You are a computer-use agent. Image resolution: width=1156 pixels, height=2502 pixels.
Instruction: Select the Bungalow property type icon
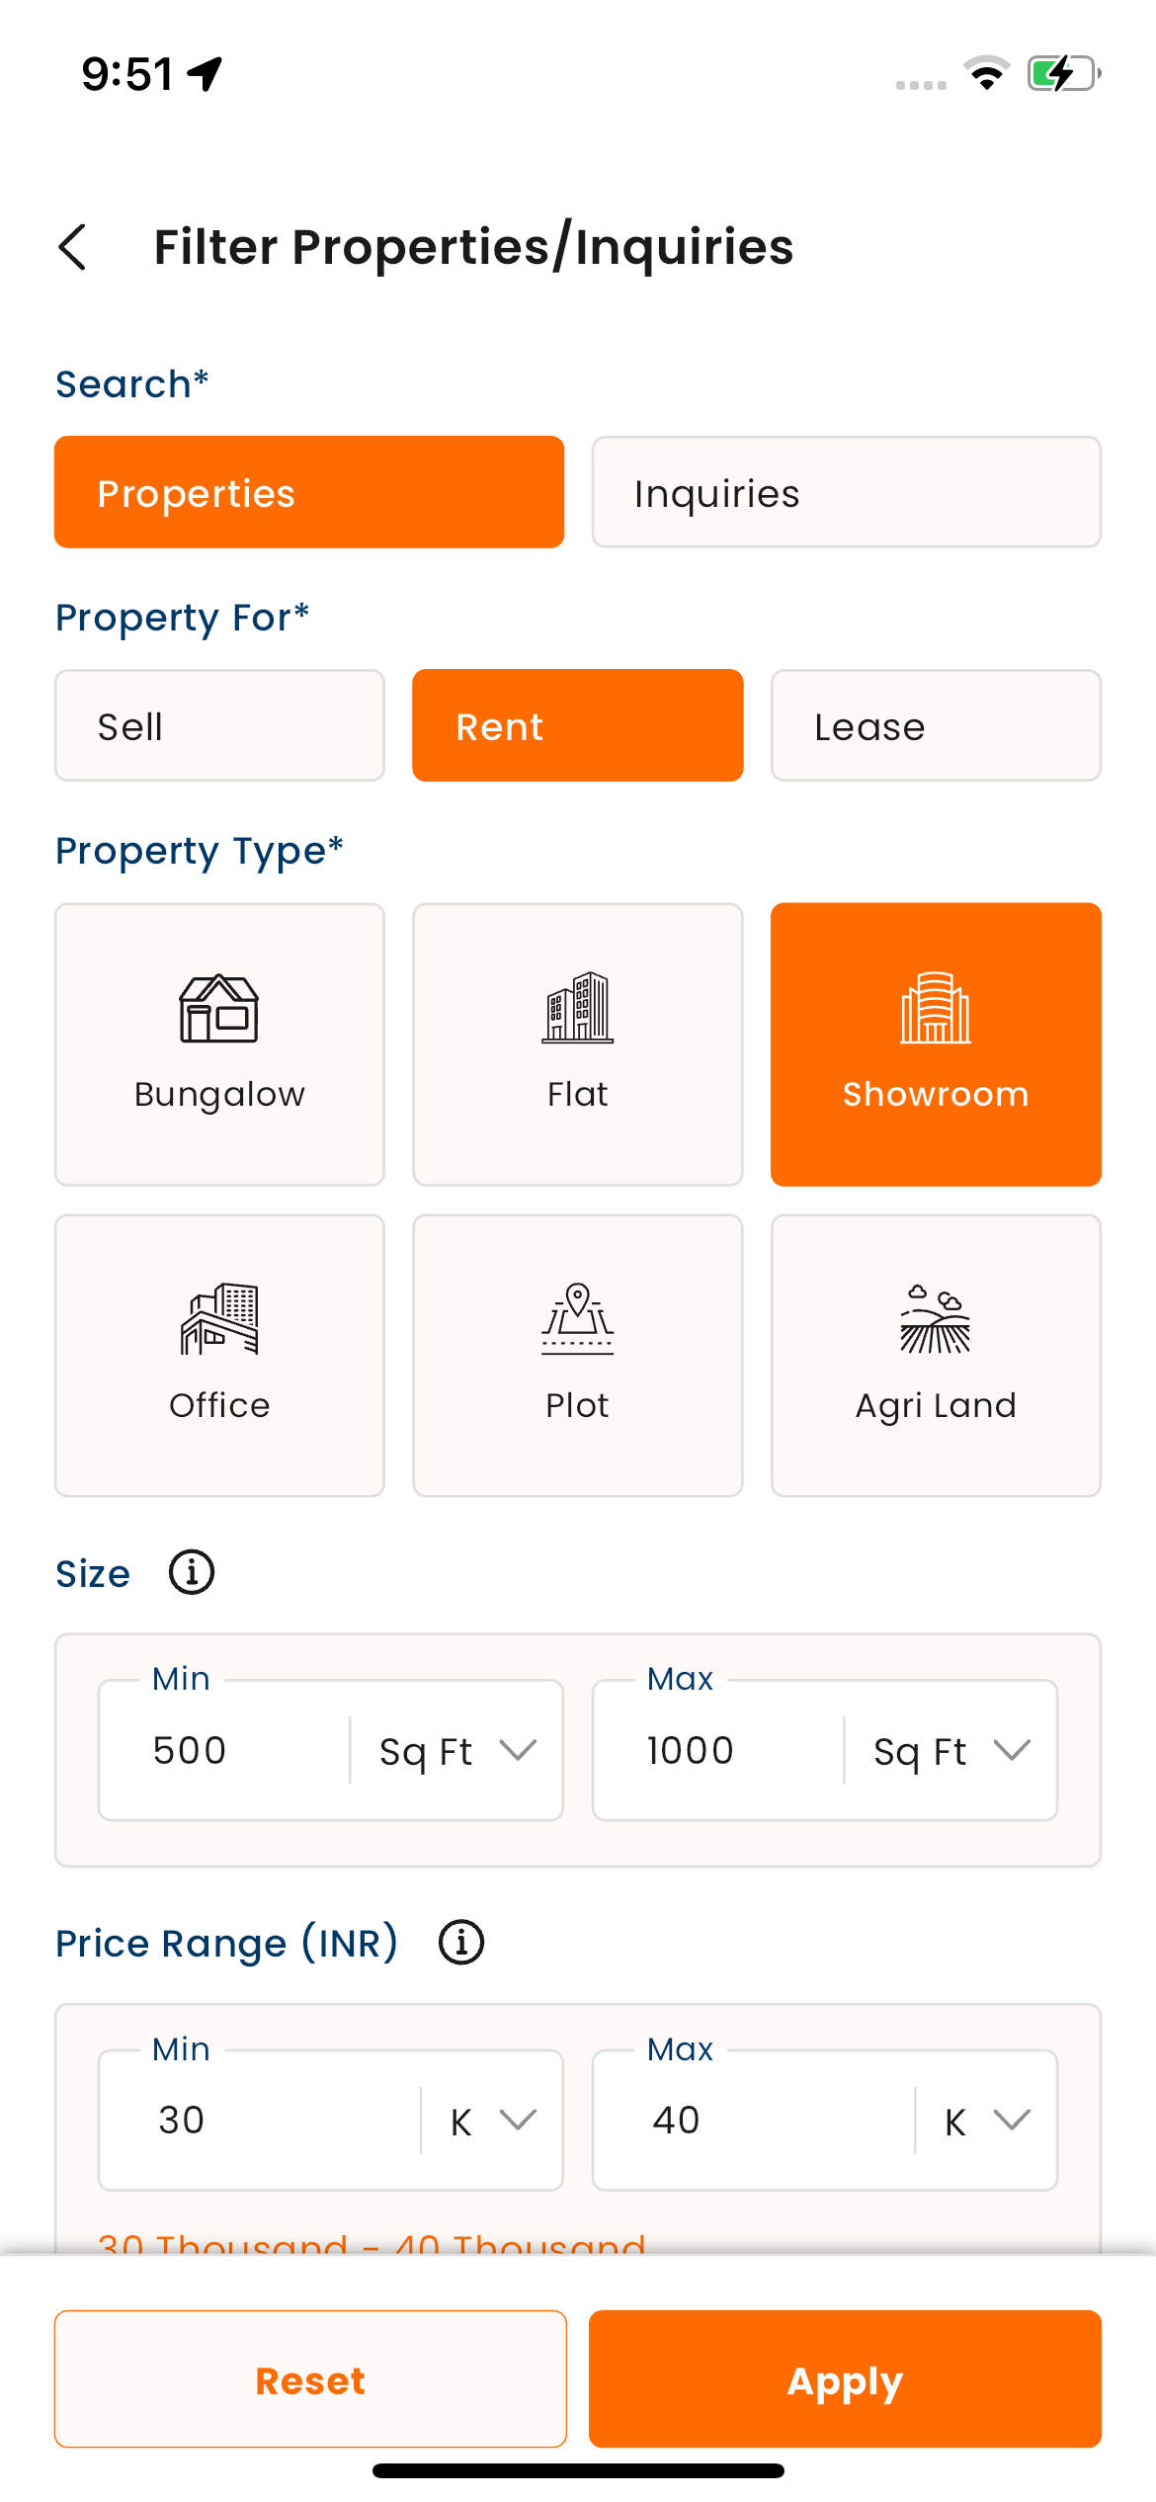tap(219, 1008)
